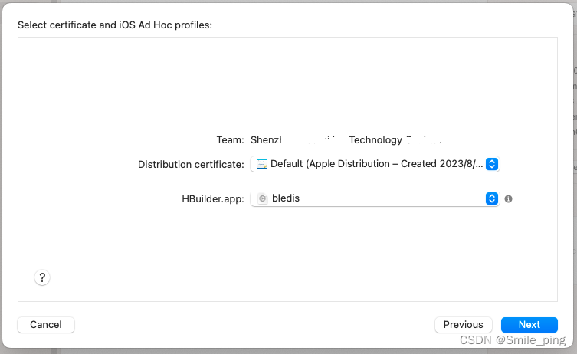Cancel the distribution dialog

(46, 325)
